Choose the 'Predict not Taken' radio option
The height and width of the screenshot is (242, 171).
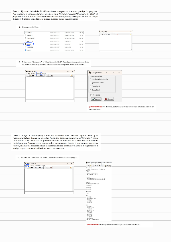point(90,82)
